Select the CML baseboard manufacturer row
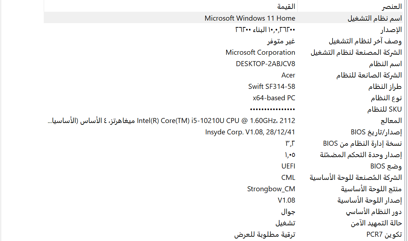Viewport: 408px width, 241px height. coord(223,178)
